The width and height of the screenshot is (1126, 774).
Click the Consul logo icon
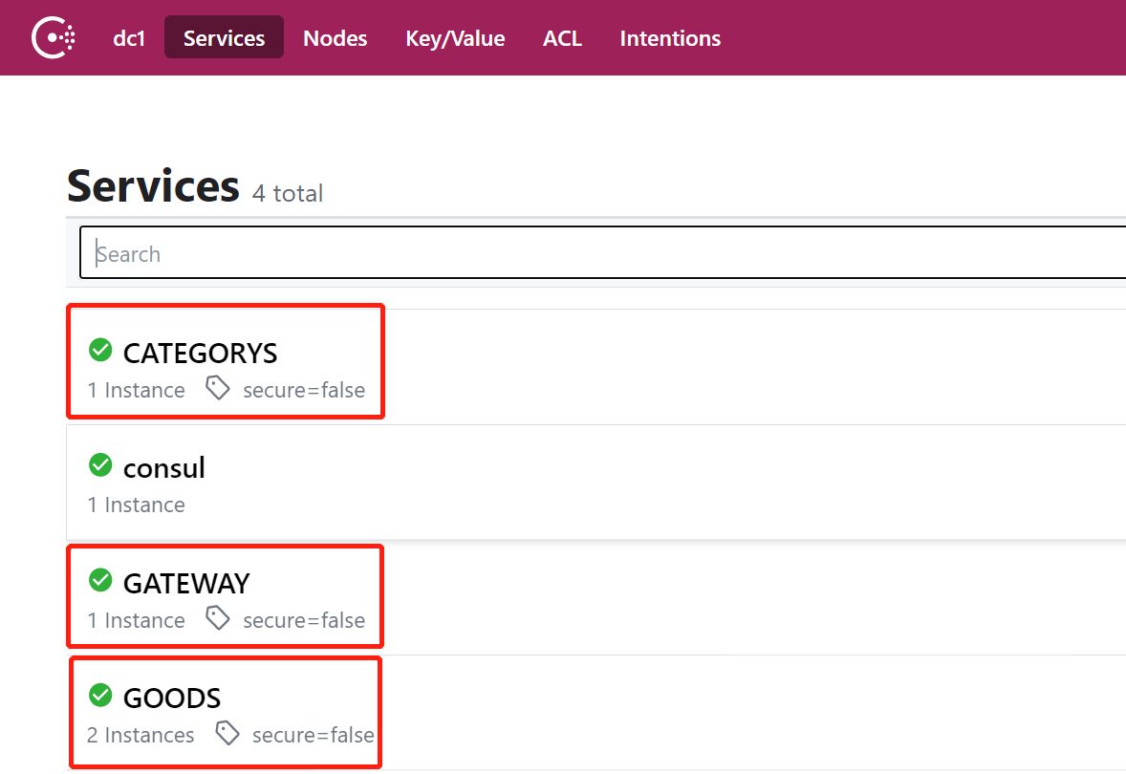pyautogui.click(x=54, y=37)
